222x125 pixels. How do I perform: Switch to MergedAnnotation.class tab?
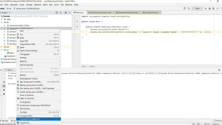click(x=128, y=12)
